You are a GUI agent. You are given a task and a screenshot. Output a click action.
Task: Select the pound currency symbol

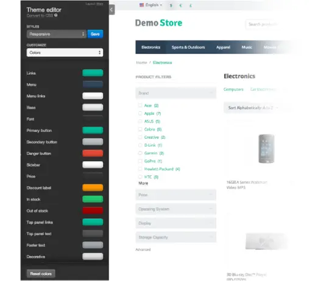190,5
